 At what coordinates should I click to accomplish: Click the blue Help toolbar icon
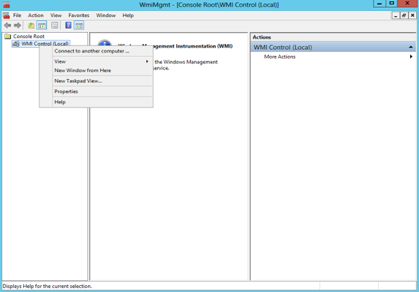(x=68, y=25)
